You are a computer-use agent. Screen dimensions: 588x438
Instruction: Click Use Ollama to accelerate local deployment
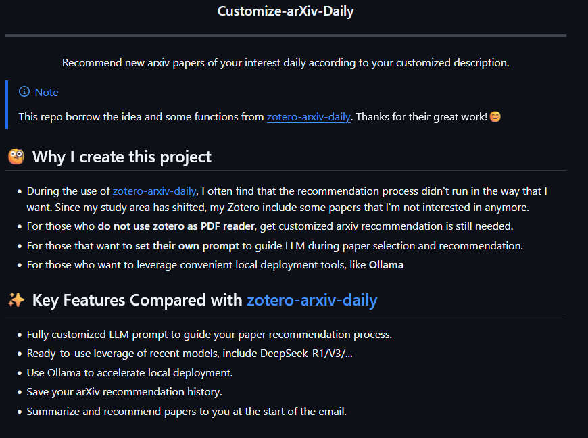(x=130, y=372)
